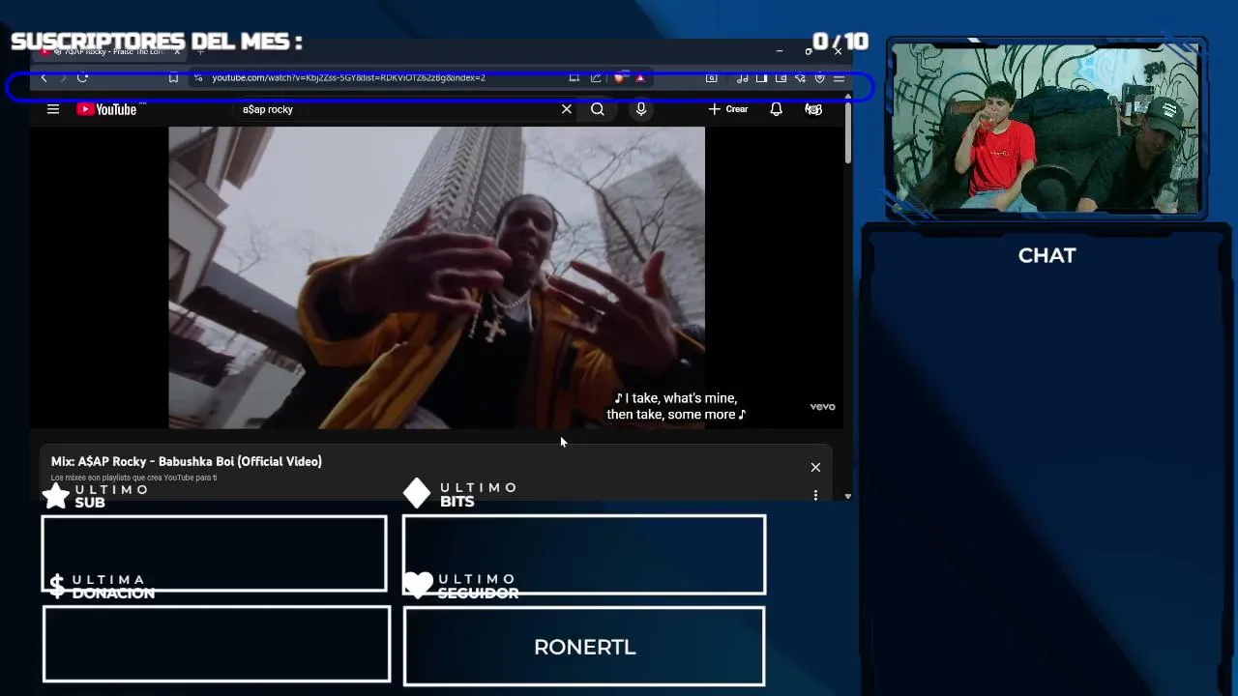
Task: Open the browser hamburger main menu
Action: [839, 78]
